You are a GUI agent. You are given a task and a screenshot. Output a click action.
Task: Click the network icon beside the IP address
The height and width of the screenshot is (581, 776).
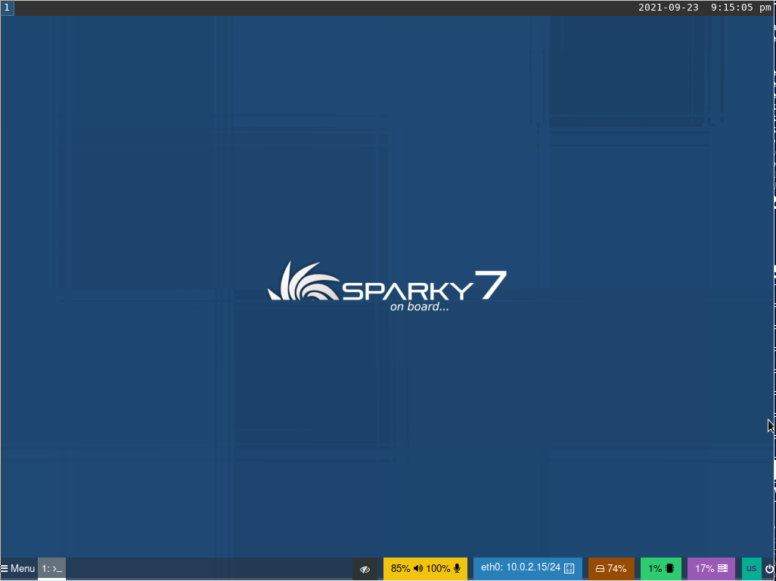click(569, 568)
